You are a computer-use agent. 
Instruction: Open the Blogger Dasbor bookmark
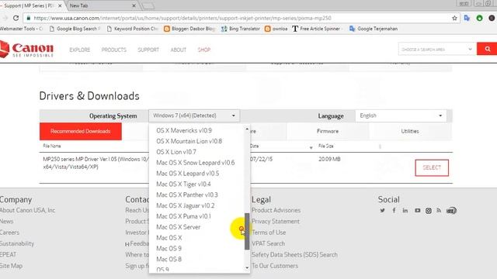[x=189, y=29]
